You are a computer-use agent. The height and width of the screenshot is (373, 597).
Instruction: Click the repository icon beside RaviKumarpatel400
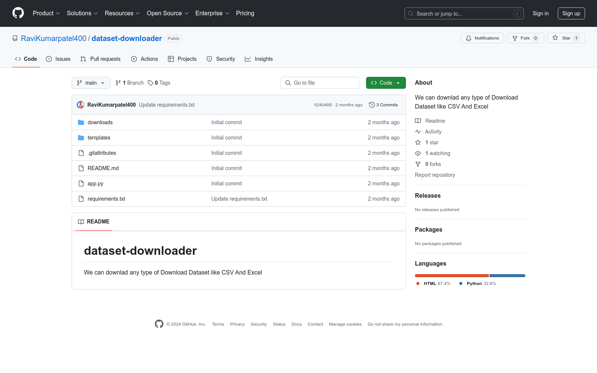[x=15, y=38]
